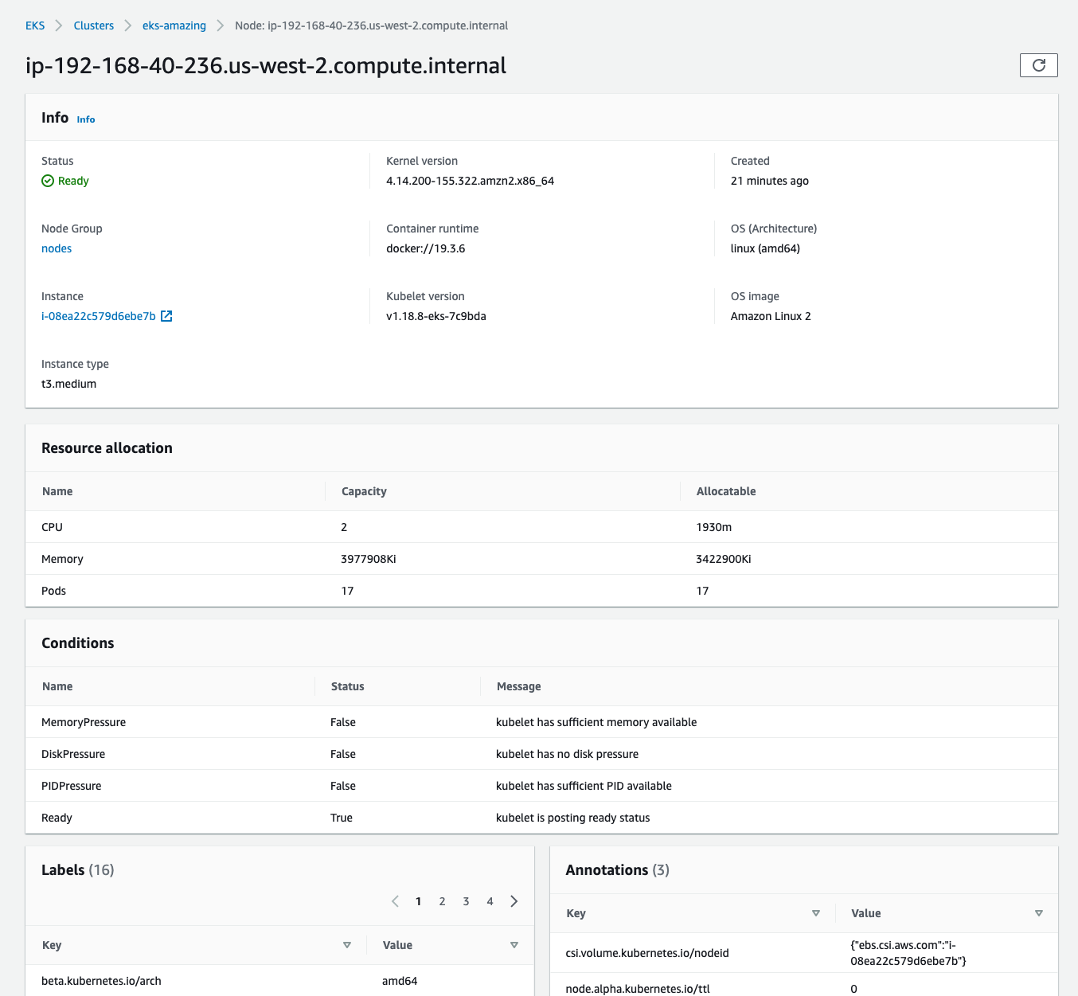This screenshot has width=1078, height=996.
Task: Click the CPU row name
Action: point(52,527)
